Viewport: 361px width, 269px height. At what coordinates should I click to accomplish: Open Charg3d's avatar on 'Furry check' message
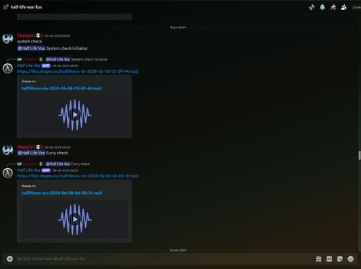click(8, 150)
